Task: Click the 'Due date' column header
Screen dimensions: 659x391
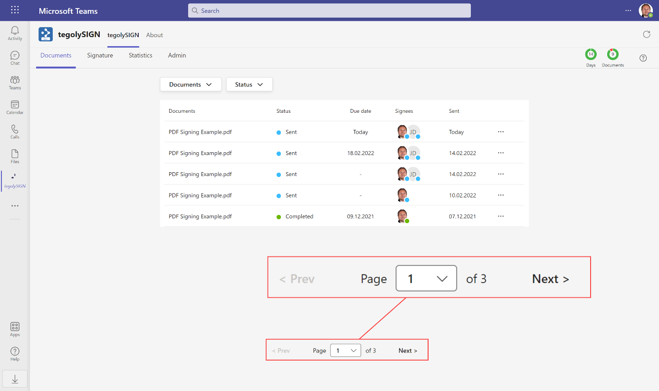Action: click(x=361, y=111)
